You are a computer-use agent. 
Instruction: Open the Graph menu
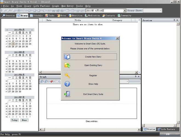pos(55,6)
